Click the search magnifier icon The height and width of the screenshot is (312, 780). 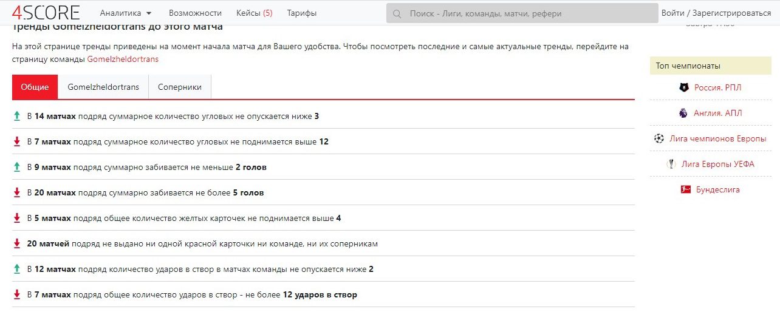click(397, 13)
